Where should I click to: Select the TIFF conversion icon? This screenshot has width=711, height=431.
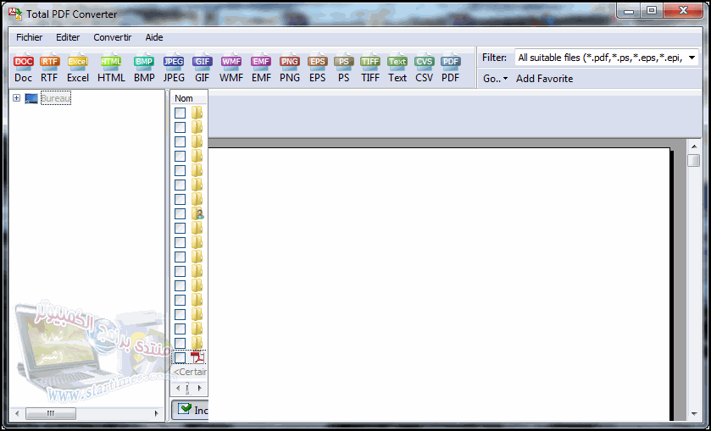(370, 69)
